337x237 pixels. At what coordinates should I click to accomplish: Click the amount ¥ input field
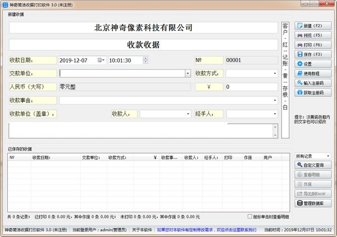[252, 87]
